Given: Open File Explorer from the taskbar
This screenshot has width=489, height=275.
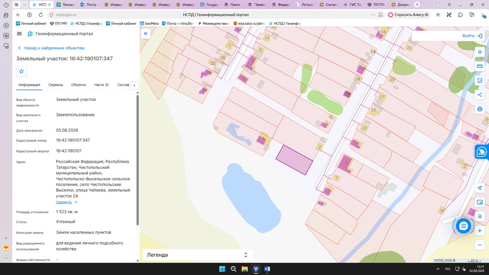Looking at the screenshot, I should [244, 269].
